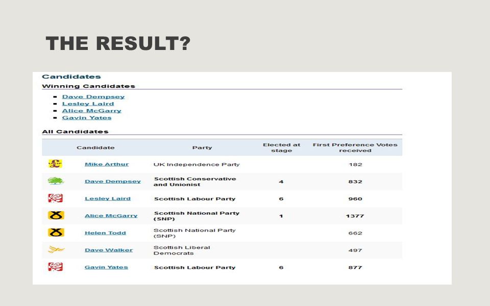Click vote count 497
The height and width of the screenshot is (306, 490).
355,250
